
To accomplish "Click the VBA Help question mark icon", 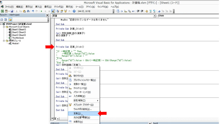I will click(x=74, y=11).
